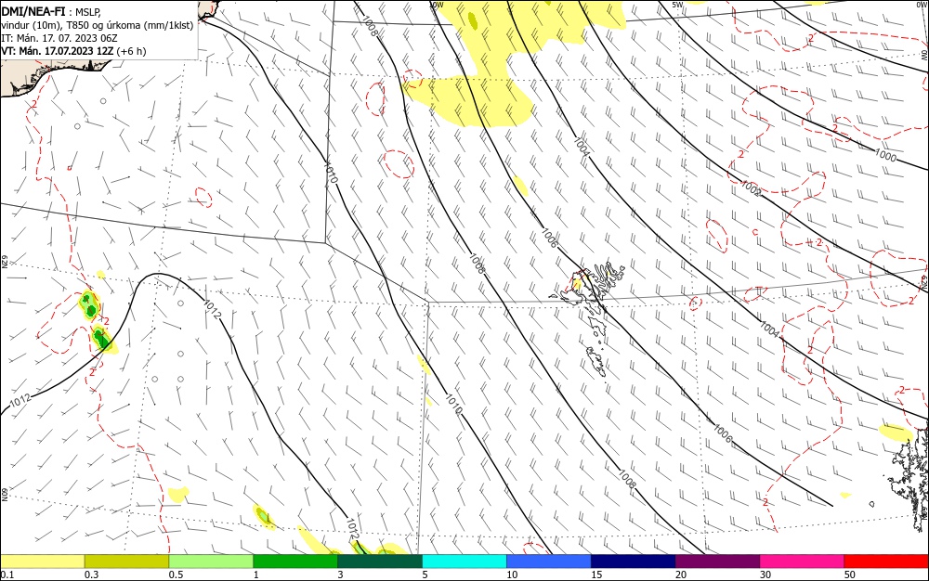929x581 pixels.
Task: Click legend value 50
Action: tap(850, 575)
